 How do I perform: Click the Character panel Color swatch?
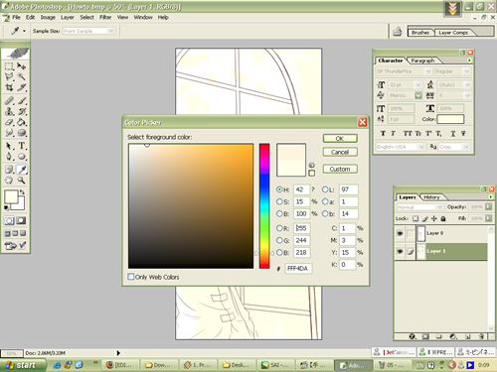[450, 119]
